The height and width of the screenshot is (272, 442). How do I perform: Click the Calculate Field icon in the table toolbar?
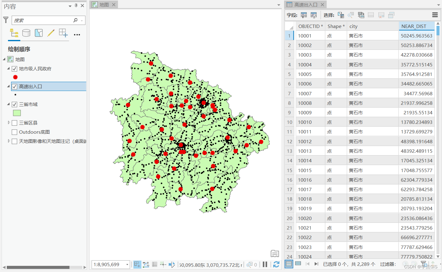click(x=314, y=15)
